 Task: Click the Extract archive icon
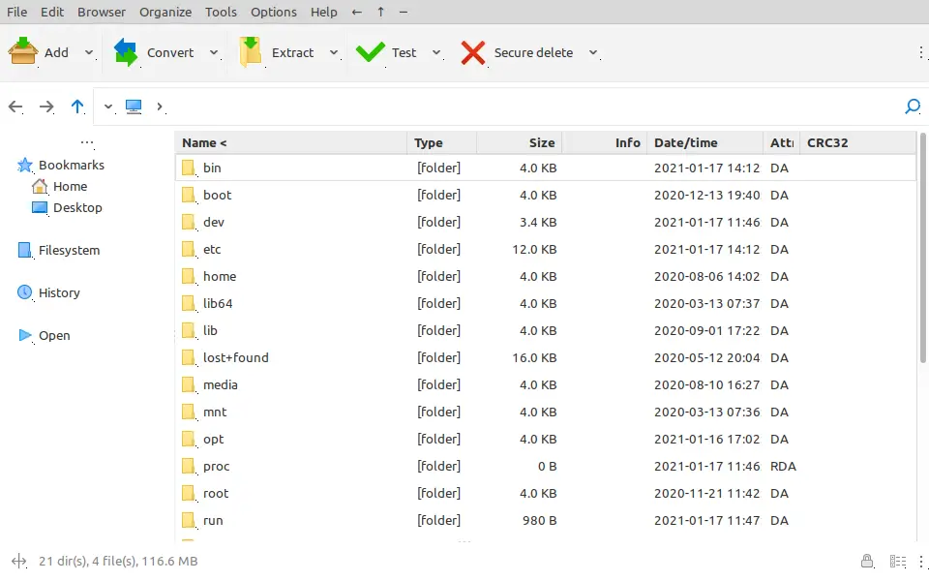pos(251,52)
